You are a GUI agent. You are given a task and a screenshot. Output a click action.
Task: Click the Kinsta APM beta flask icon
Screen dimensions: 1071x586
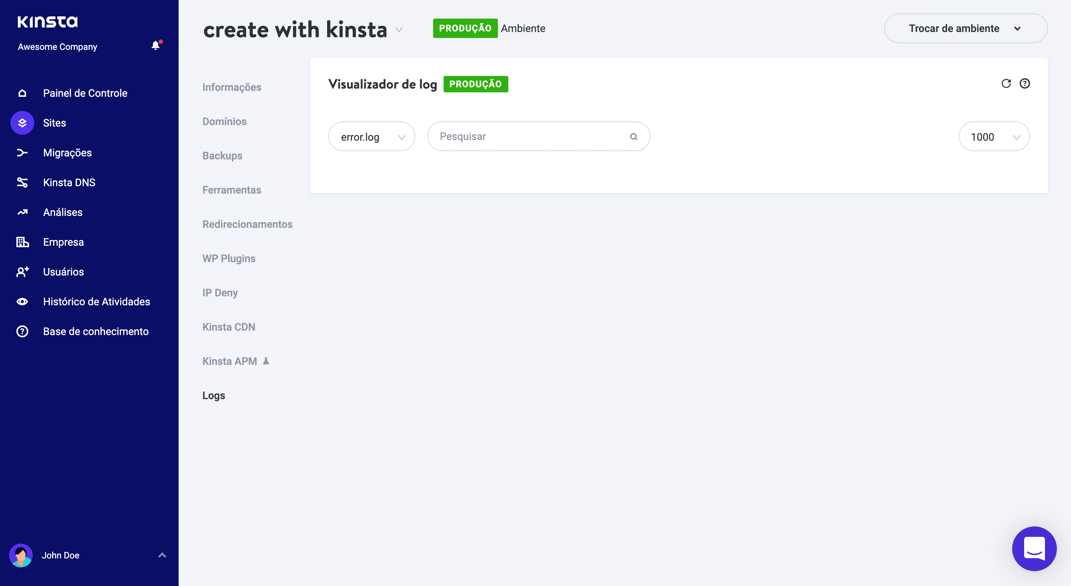[x=266, y=361]
